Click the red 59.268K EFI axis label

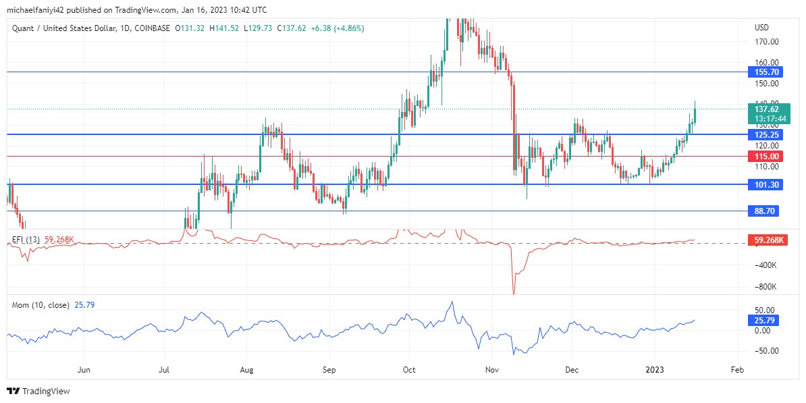point(768,240)
